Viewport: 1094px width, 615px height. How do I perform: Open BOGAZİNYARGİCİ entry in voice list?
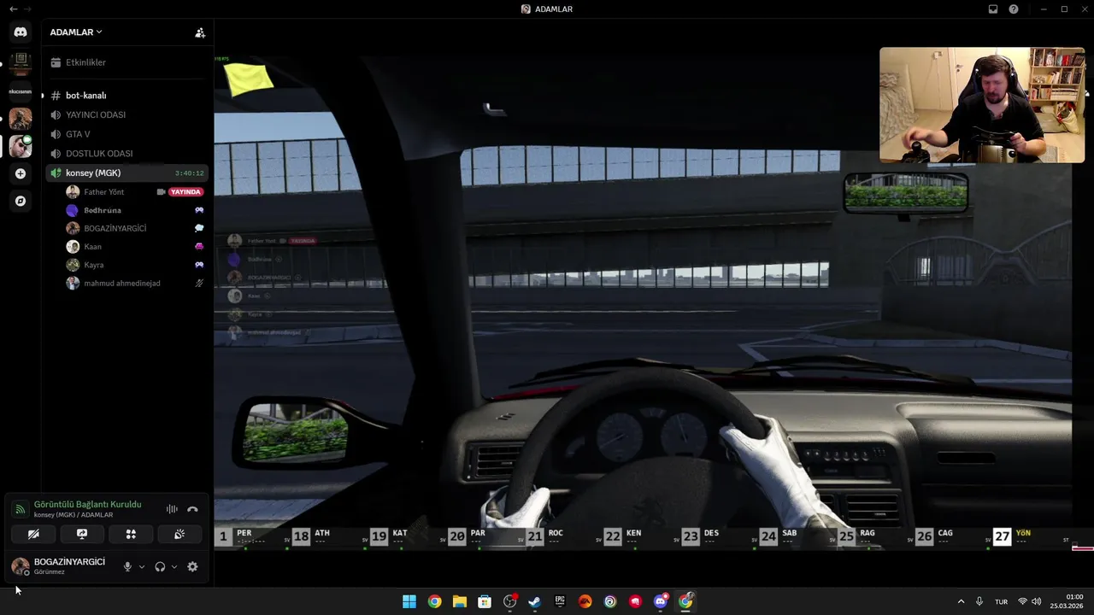point(135,228)
